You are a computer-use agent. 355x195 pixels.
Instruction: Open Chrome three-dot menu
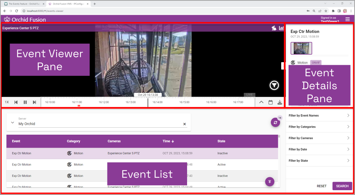coord(351,11)
